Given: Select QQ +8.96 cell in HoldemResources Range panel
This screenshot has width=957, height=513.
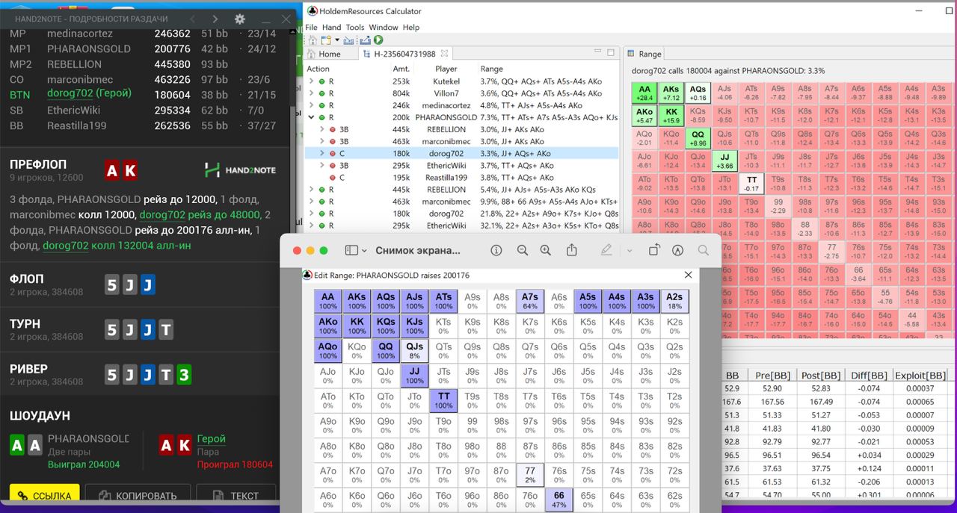Looking at the screenshot, I should click(698, 138).
